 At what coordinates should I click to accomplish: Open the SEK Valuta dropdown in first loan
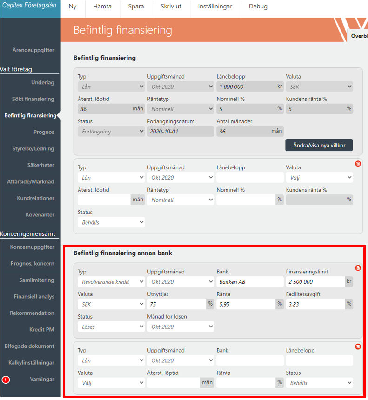click(x=319, y=87)
